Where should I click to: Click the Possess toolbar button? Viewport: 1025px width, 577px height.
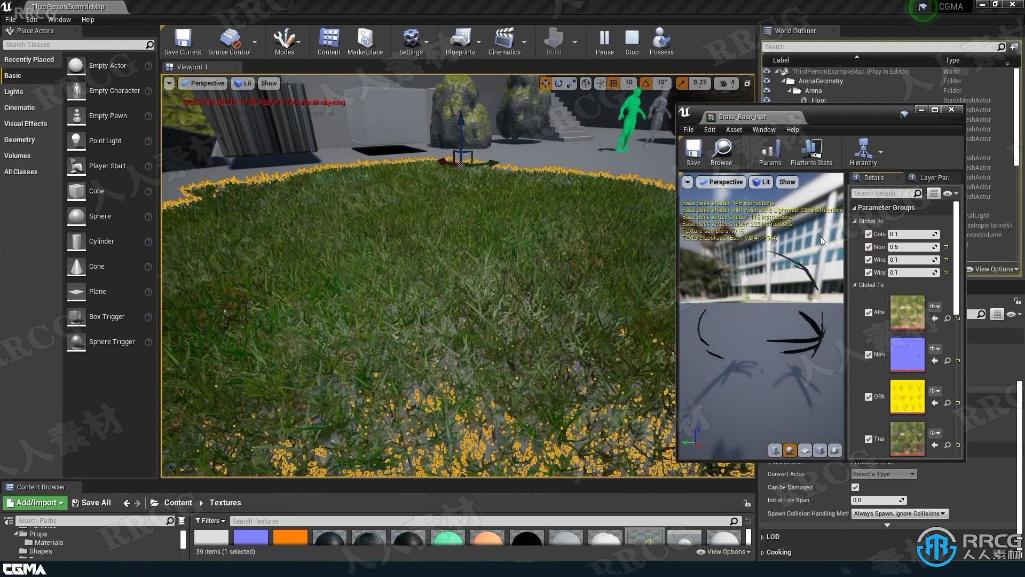tap(661, 42)
